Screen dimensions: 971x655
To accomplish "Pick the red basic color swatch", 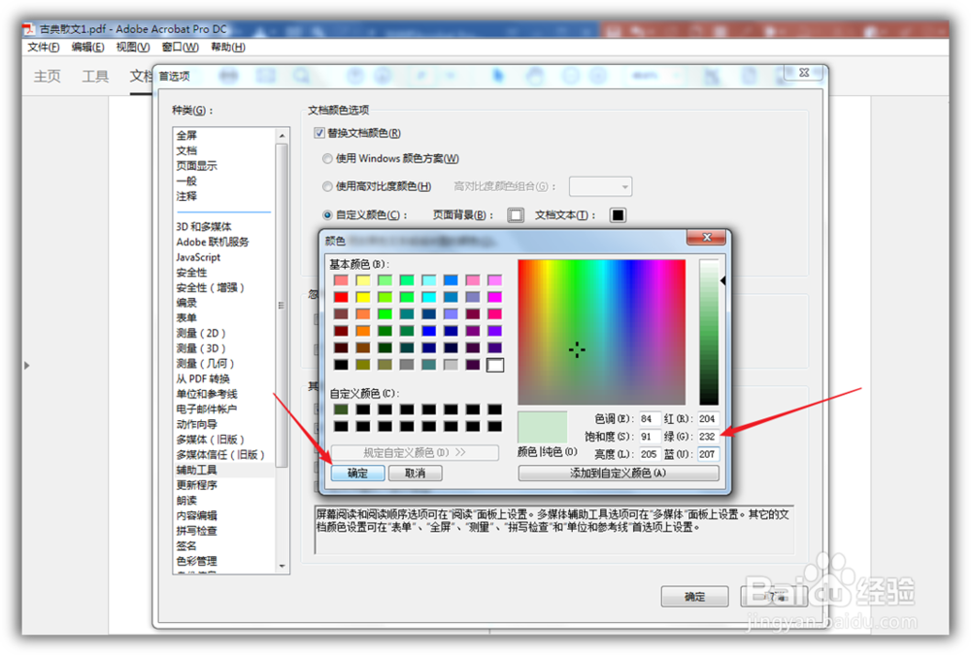I will pos(341,297).
